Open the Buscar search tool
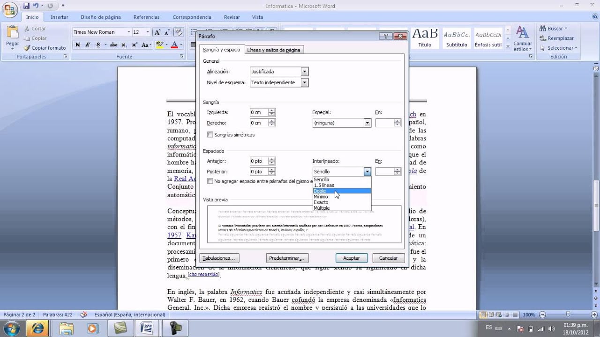This screenshot has height=337, width=600. [553, 29]
